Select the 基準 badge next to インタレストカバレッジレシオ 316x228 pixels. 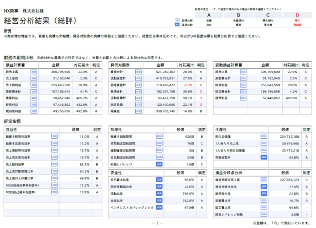pyautogui.click(x=159, y=207)
